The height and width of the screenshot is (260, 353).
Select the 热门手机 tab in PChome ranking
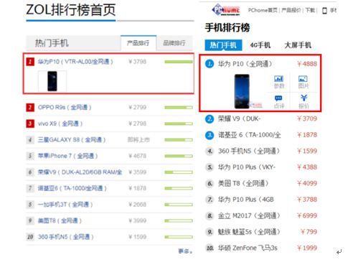[x=223, y=45]
